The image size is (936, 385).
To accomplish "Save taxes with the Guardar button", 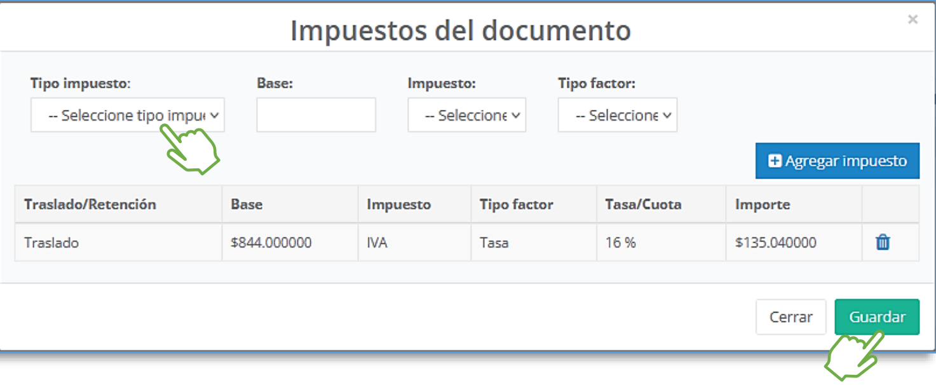I will 876,317.
